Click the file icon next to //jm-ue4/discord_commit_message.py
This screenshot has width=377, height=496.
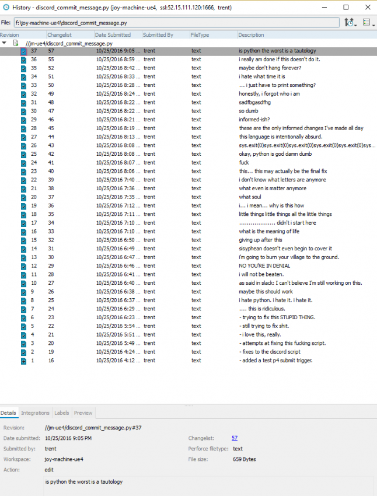[16, 43]
